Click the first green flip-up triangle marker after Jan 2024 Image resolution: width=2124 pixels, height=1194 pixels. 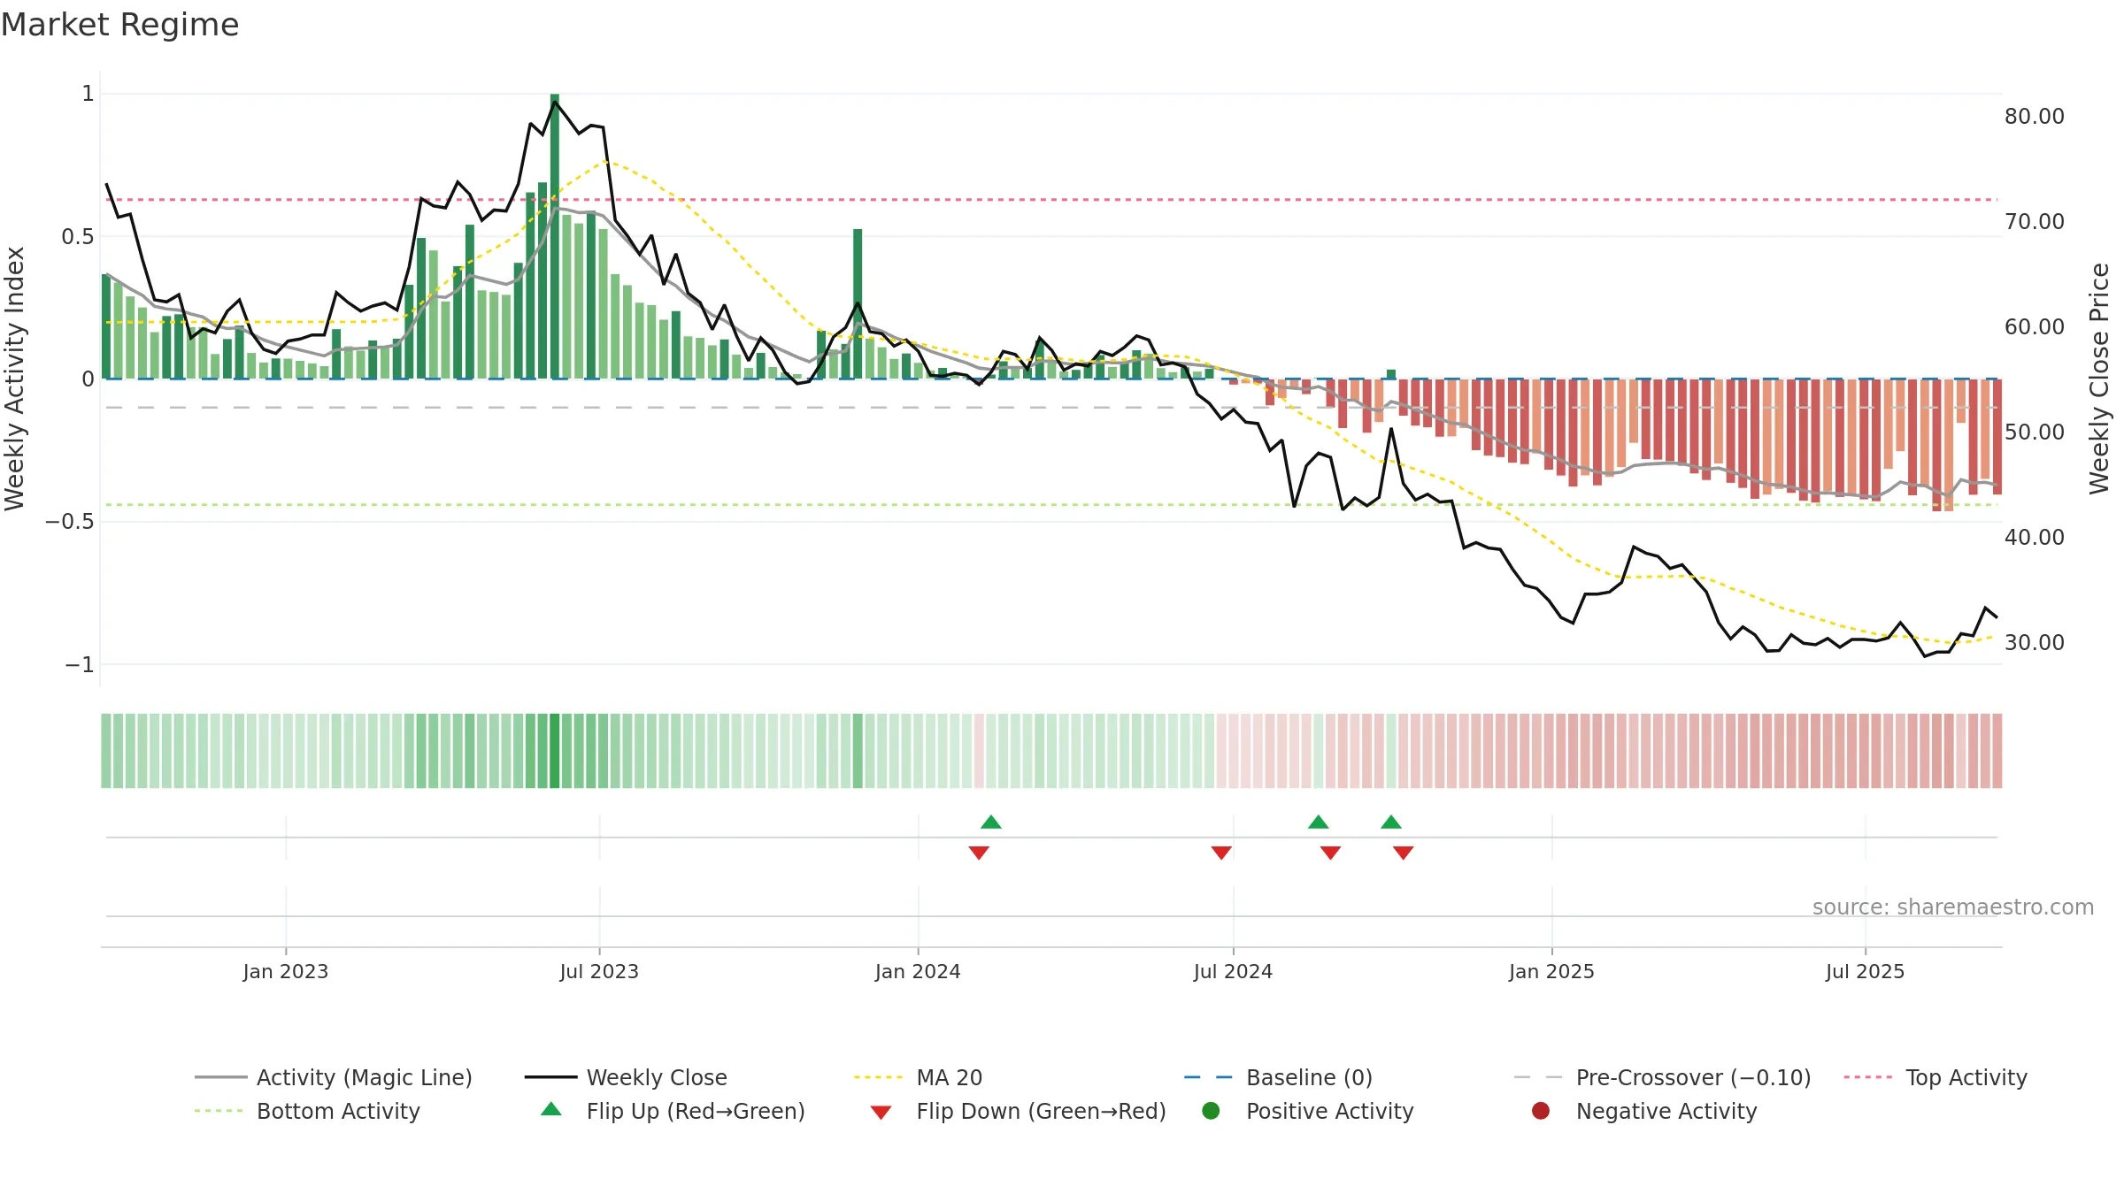click(x=991, y=822)
